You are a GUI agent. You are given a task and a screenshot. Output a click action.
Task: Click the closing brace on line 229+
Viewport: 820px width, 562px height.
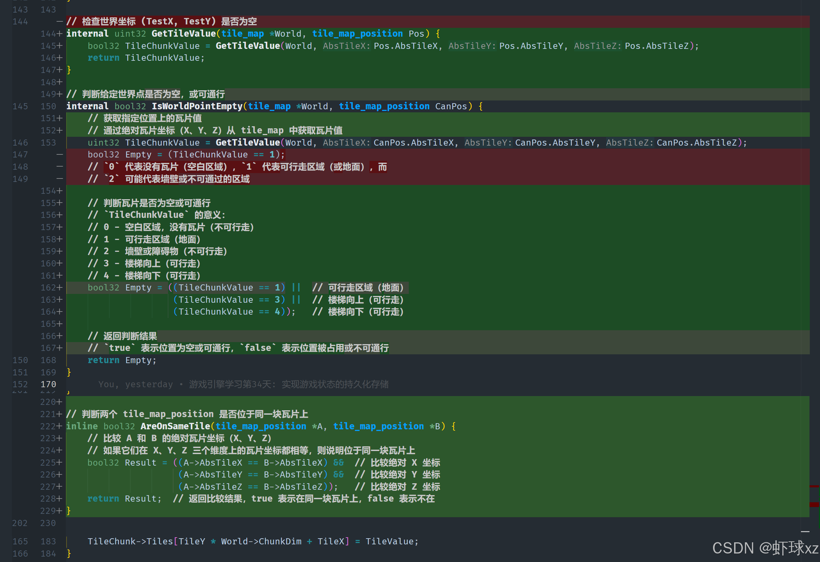69,511
